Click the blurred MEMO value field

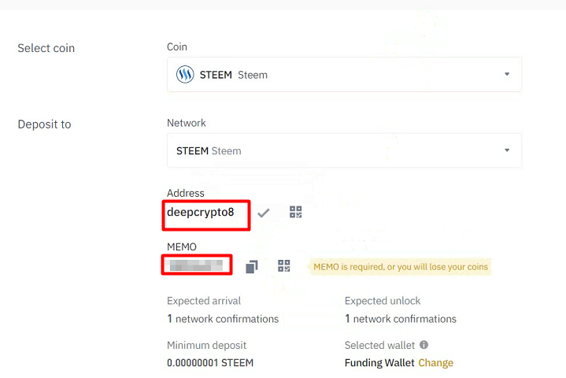click(x=196, y=265)
